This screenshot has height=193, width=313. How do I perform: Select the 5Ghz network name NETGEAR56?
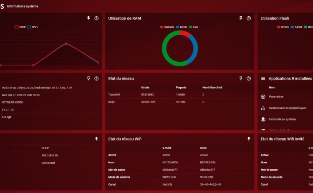pyautogui.click(x=208, y=162)
